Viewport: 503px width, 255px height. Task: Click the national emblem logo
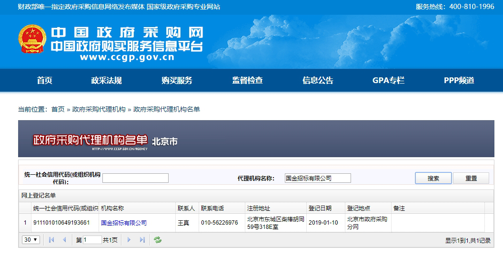pyautogui.click(x=32, y=39)
